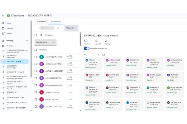Screen dimensions: 187x124
Task: Switch to the Instructions tab
Action: coord(41,22)
